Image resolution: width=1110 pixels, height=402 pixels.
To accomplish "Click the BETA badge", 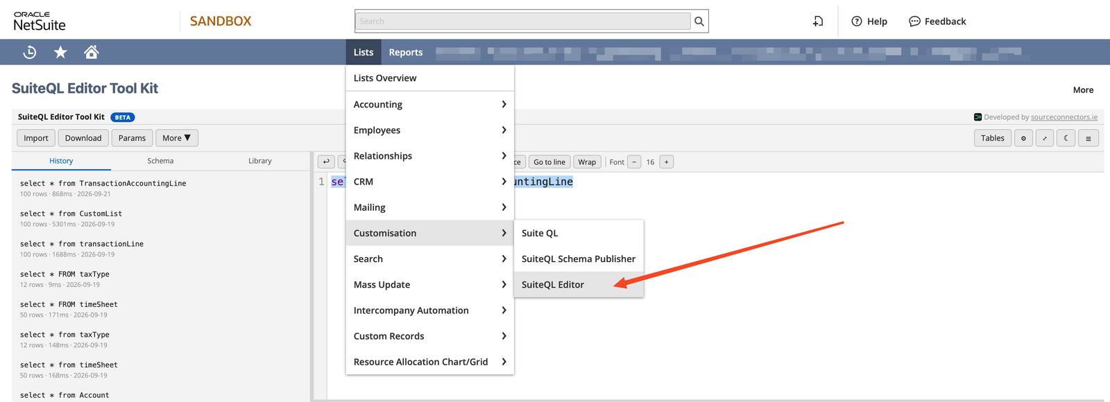I will click(x=123, y=117).
